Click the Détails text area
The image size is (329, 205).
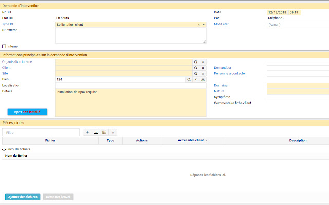click(131, 102)
